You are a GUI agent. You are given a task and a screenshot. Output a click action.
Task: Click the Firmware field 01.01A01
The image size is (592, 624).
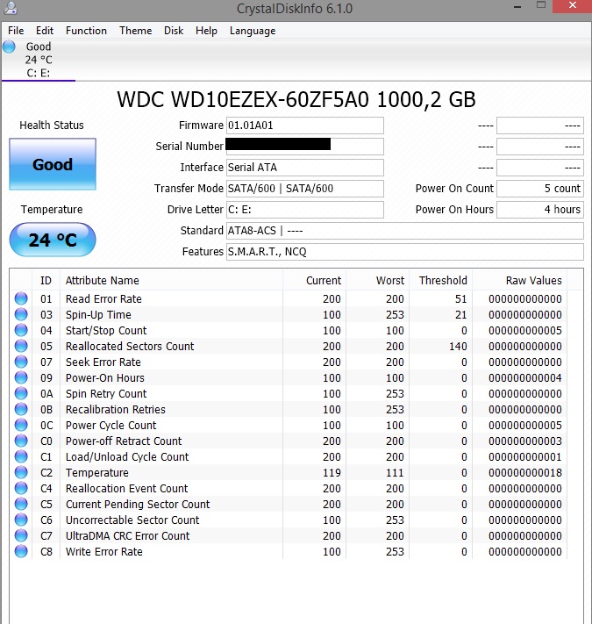click(x=305, y=126)
